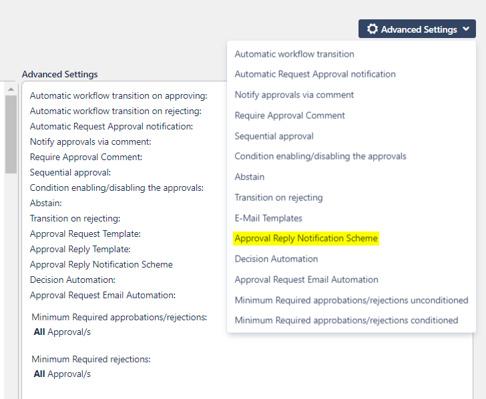Image resolution: width=486 pixels, height=399 pixels.
Task: Open Condition enabling/disabling the approvals menu item
Action: click(x=320, y=156)
